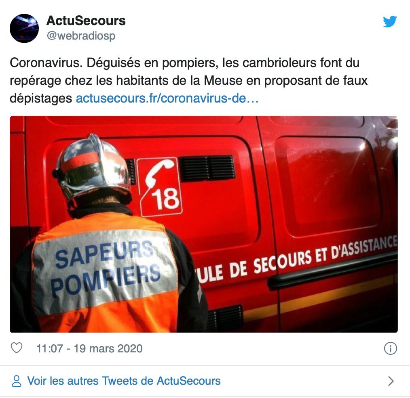Viewport: 410px width, 398px height.
Task: Open the actusecours.fr/coronavirus-de… link
Action: 167,98
